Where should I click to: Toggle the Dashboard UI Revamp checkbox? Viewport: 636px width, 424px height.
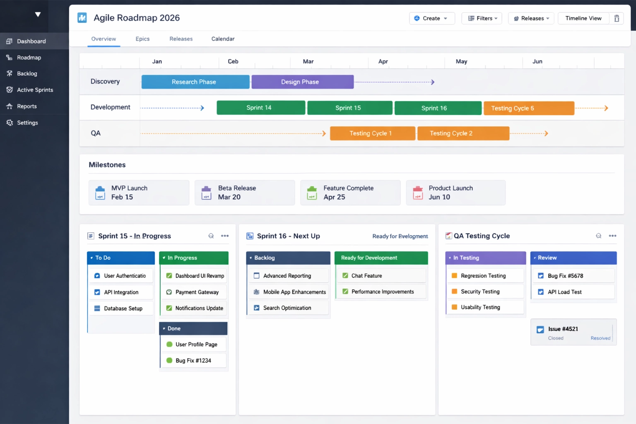coord(169,275)
